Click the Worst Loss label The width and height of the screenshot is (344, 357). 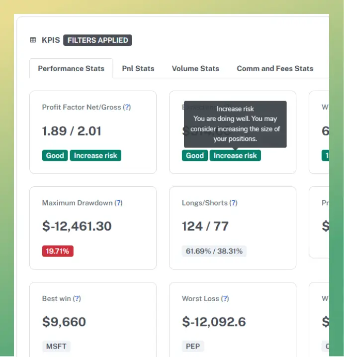pos(200,298)
